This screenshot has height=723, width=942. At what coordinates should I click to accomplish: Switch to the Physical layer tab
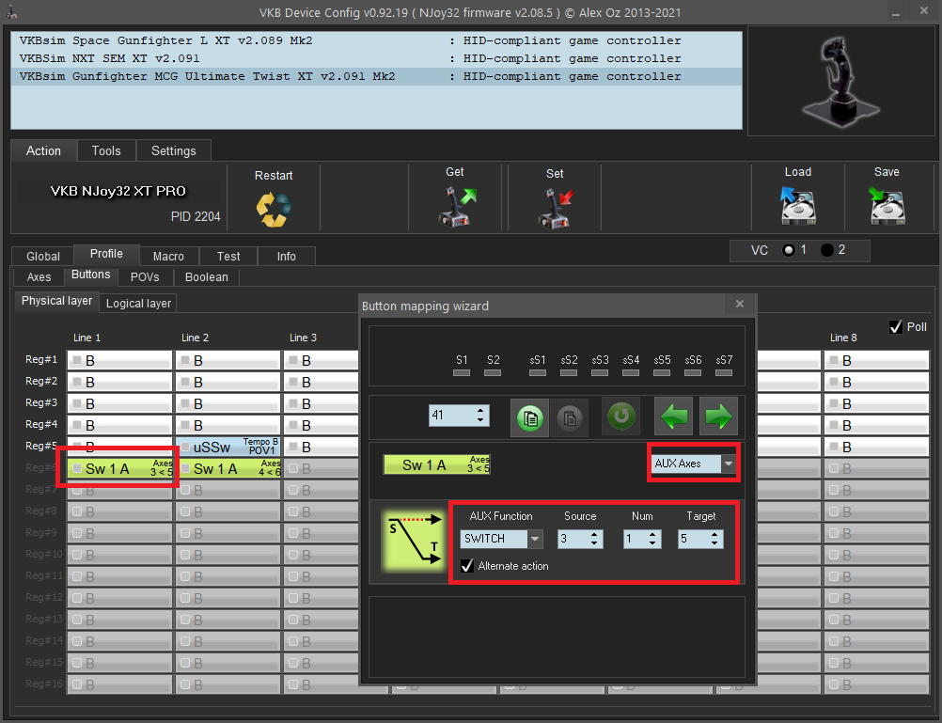click(x=56, y=301)
